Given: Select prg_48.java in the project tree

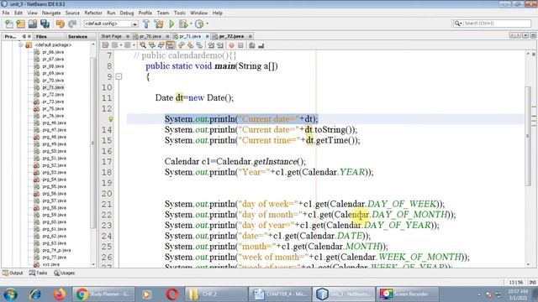Looking at the screenshot, I should click(54, 137).
